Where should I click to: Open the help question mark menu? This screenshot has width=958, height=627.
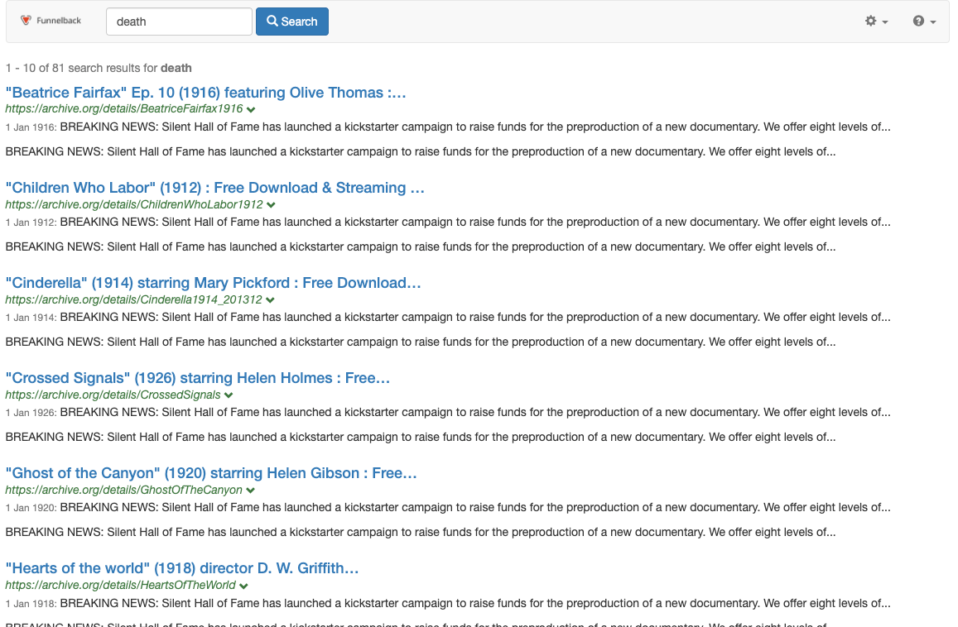924,22
